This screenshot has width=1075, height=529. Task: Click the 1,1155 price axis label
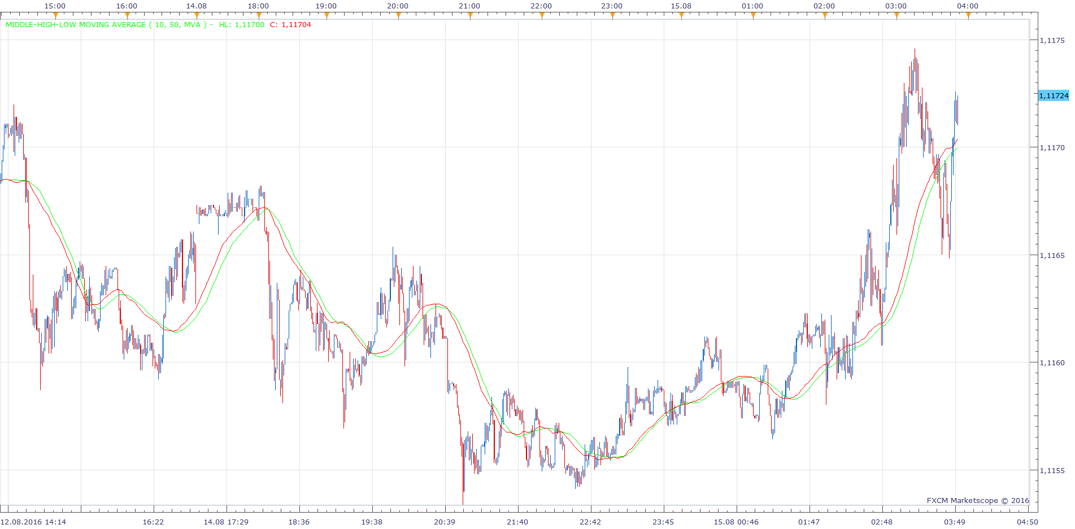(x=1052, y=470)
